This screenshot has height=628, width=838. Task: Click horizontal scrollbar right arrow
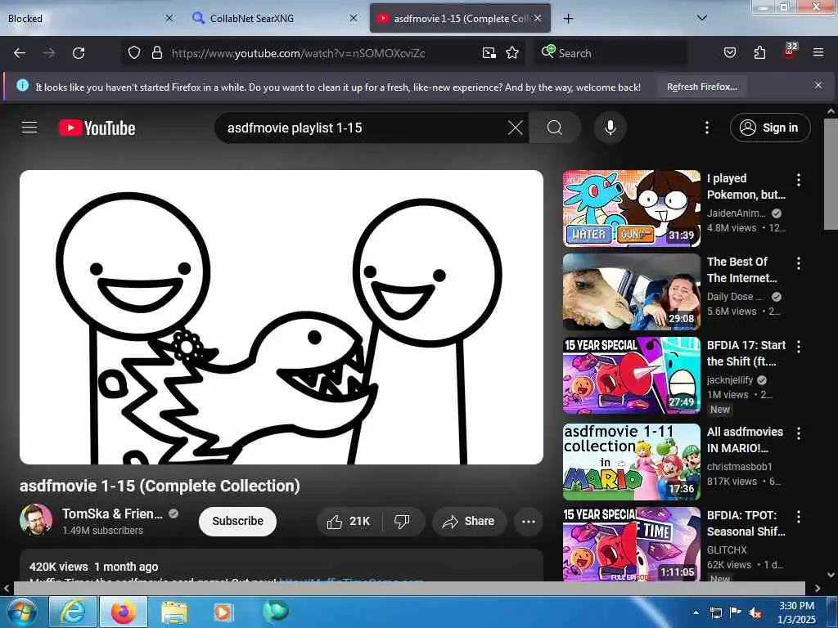818,588
